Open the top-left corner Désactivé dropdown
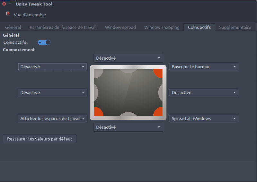 tap(52, 67)
